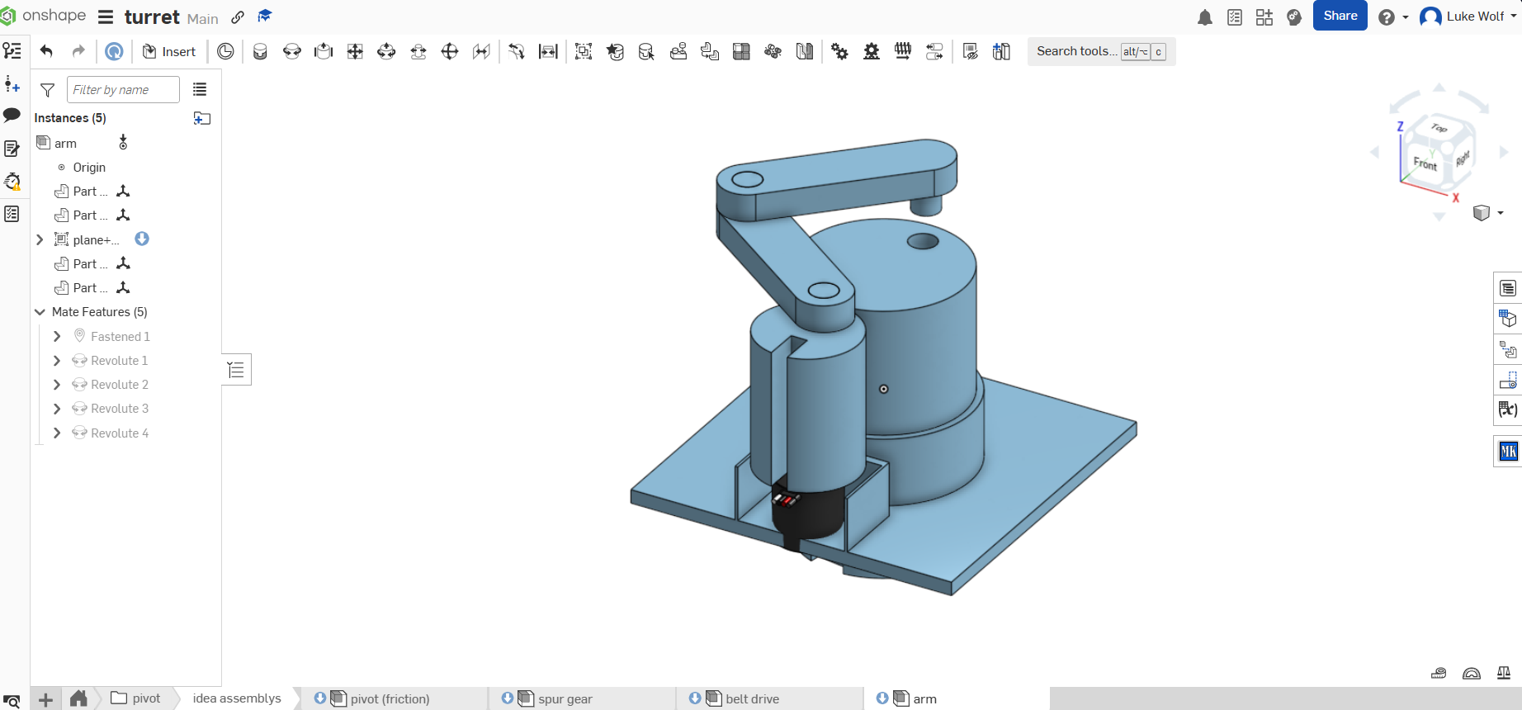Select the Fastened 1 mate in tree
1522x710 pixels.
click(x=121, y=336)
